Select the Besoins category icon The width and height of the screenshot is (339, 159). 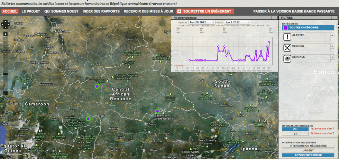(x=287, y=48)
